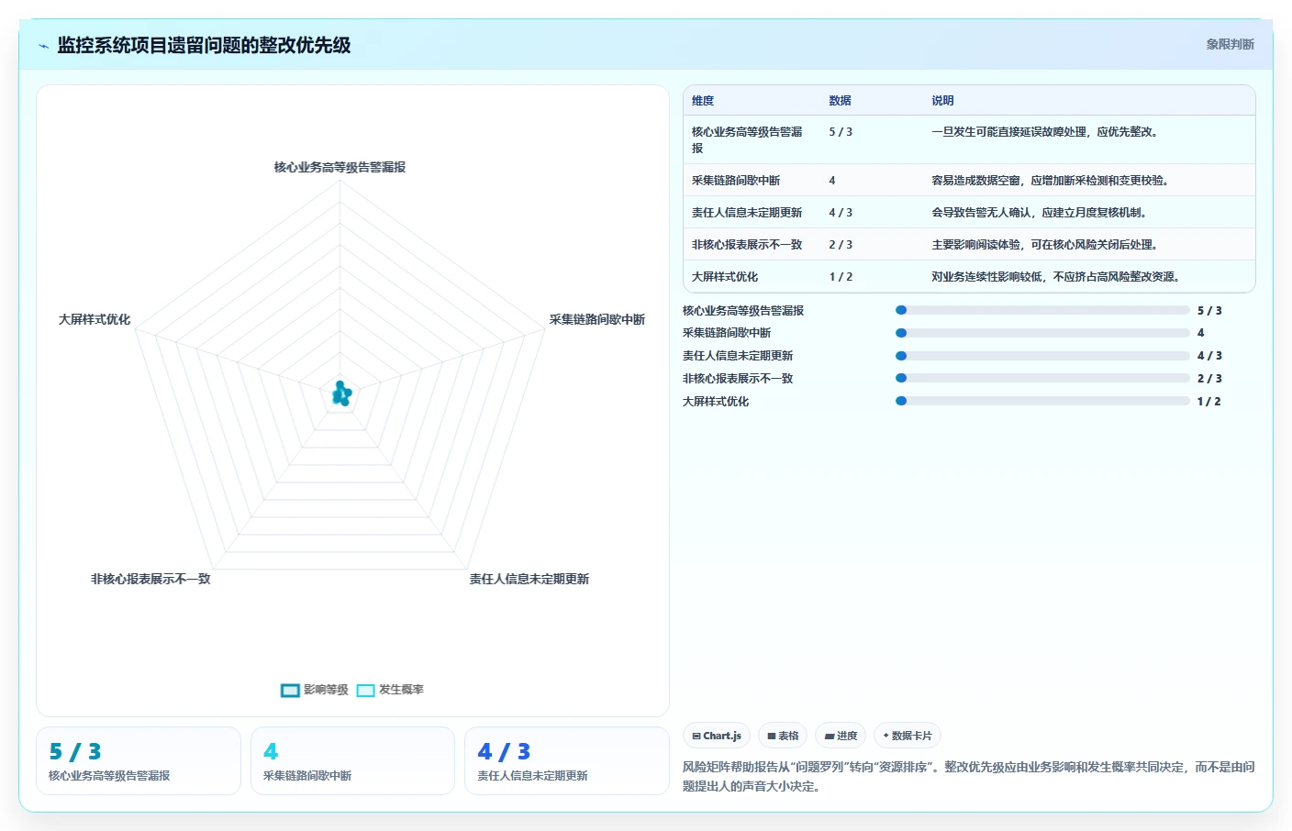Click the progress bar for 采集链路间歇中断

point(1042,333)
